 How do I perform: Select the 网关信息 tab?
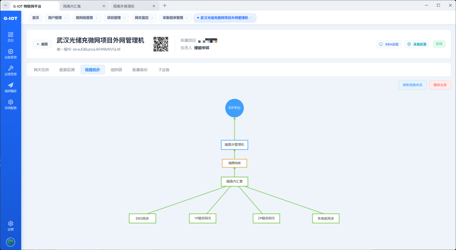coord(41,70)
